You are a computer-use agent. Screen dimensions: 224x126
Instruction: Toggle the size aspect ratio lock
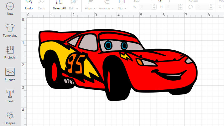coord(160,1)
